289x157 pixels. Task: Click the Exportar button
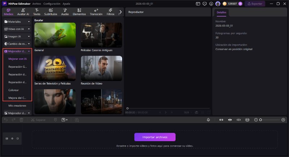255,4
